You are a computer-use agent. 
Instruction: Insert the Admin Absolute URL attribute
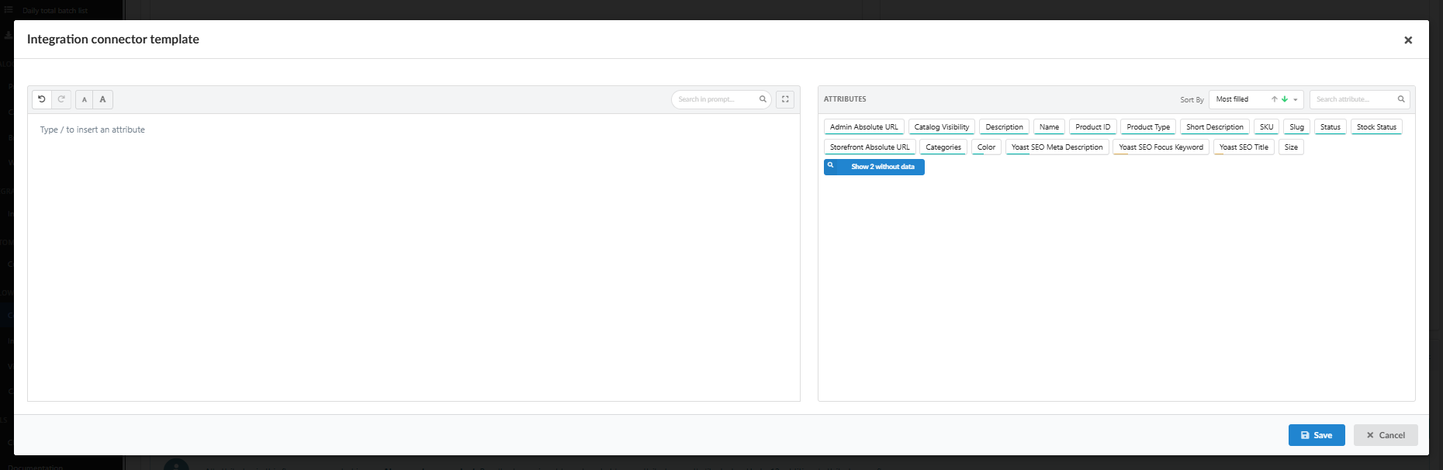click(x=864, y=127)
